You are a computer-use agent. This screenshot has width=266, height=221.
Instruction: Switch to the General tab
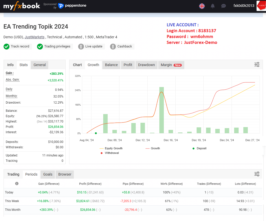[x=40, y=65]
